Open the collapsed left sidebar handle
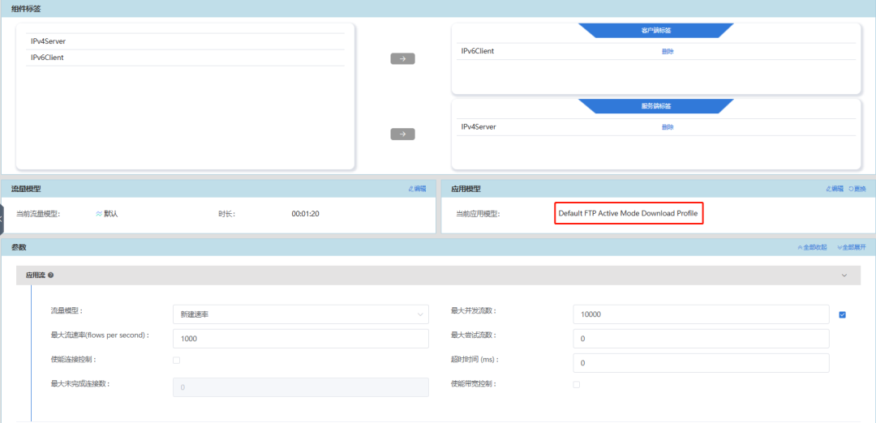Screen dimensions: 876x423 (2, 219)
